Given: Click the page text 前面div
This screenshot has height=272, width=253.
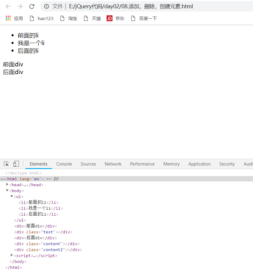Looking at the screenshot, I should coord(13,64).
